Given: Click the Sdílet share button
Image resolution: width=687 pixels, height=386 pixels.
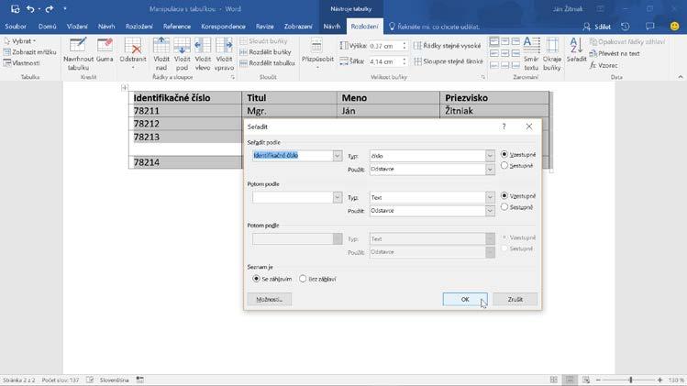Looking at the screenshot, I should pos(597,27).
